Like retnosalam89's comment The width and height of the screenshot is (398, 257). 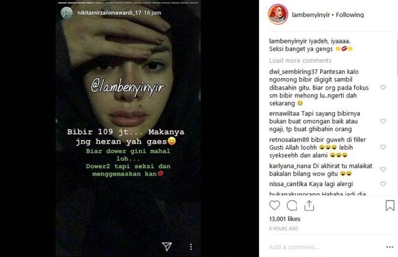point(383,147)
